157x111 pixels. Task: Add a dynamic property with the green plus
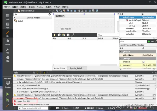pyautogui.click(x=149, y=41)
